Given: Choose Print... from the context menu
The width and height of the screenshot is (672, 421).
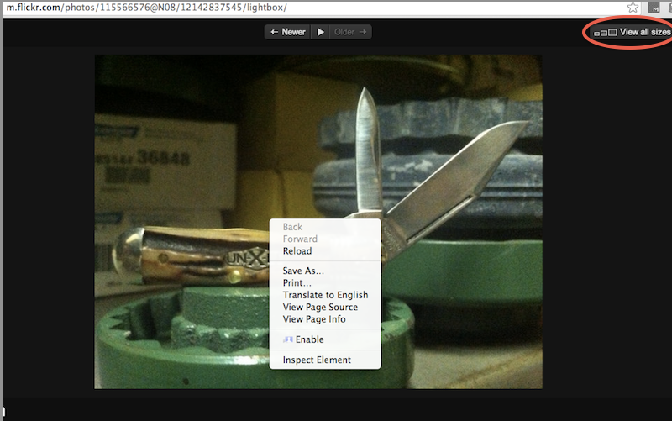Looking at the screenshot, I should coord(325,282).
